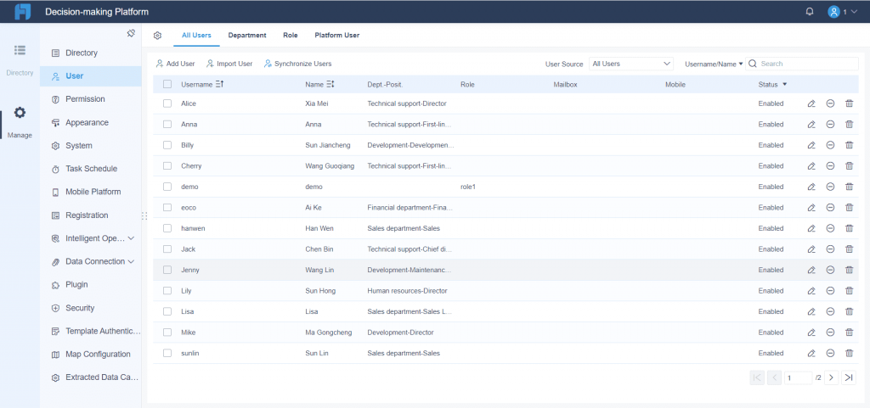Expand the Data Connection menu
The image size is (870, 408).
pyautogui.click(x=131, y=261)
